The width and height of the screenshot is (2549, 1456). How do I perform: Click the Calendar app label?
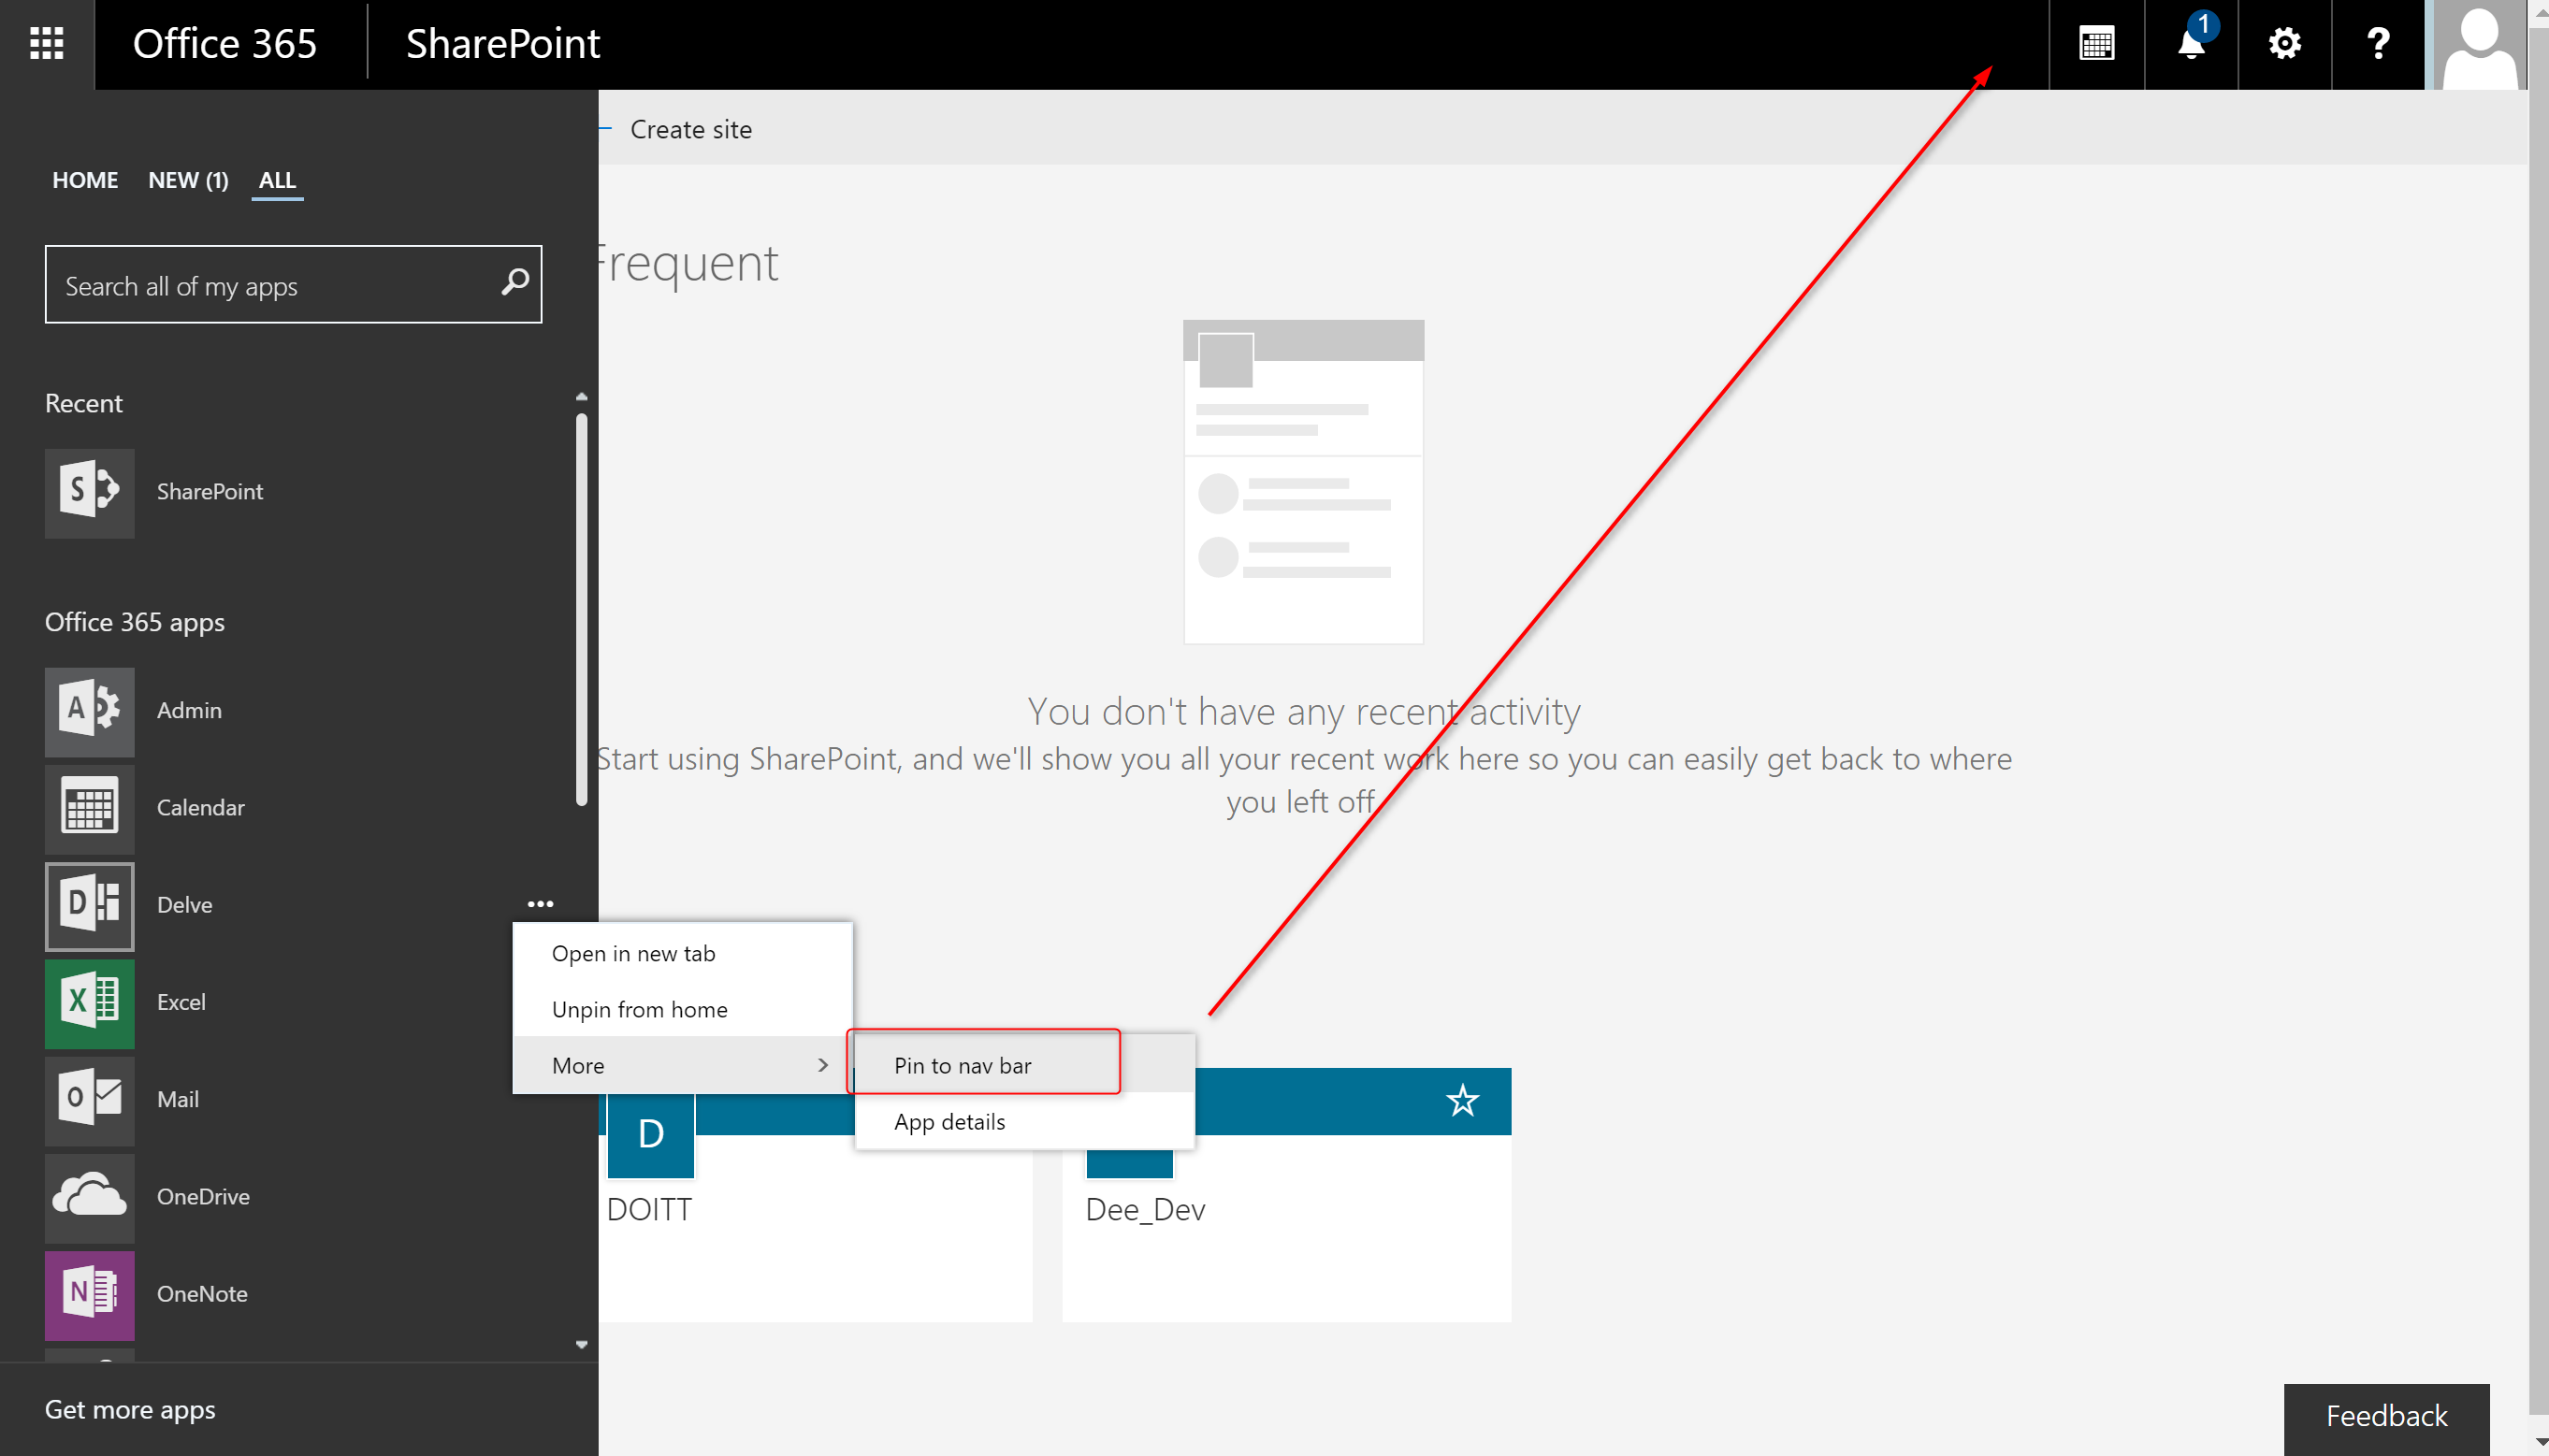(x=200, y=808)
